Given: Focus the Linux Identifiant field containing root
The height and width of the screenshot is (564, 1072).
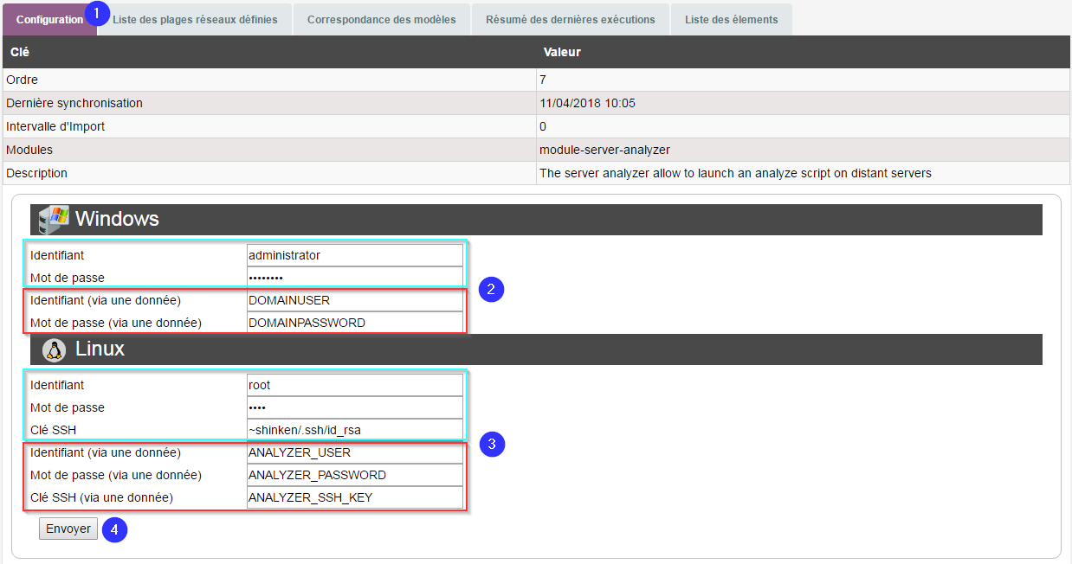Looking at the screenshot, I should (x=354, y=385).
